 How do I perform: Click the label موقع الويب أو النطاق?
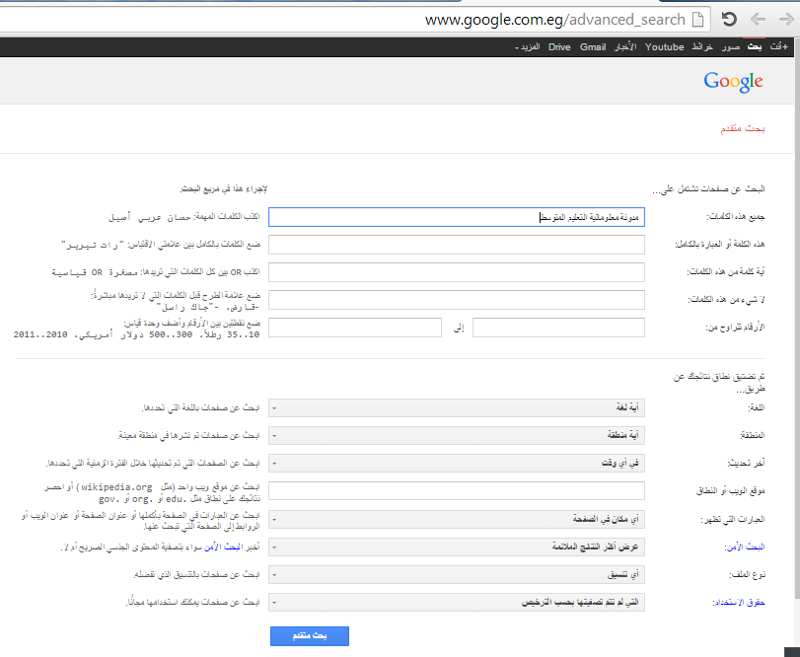tap(730, 491)
